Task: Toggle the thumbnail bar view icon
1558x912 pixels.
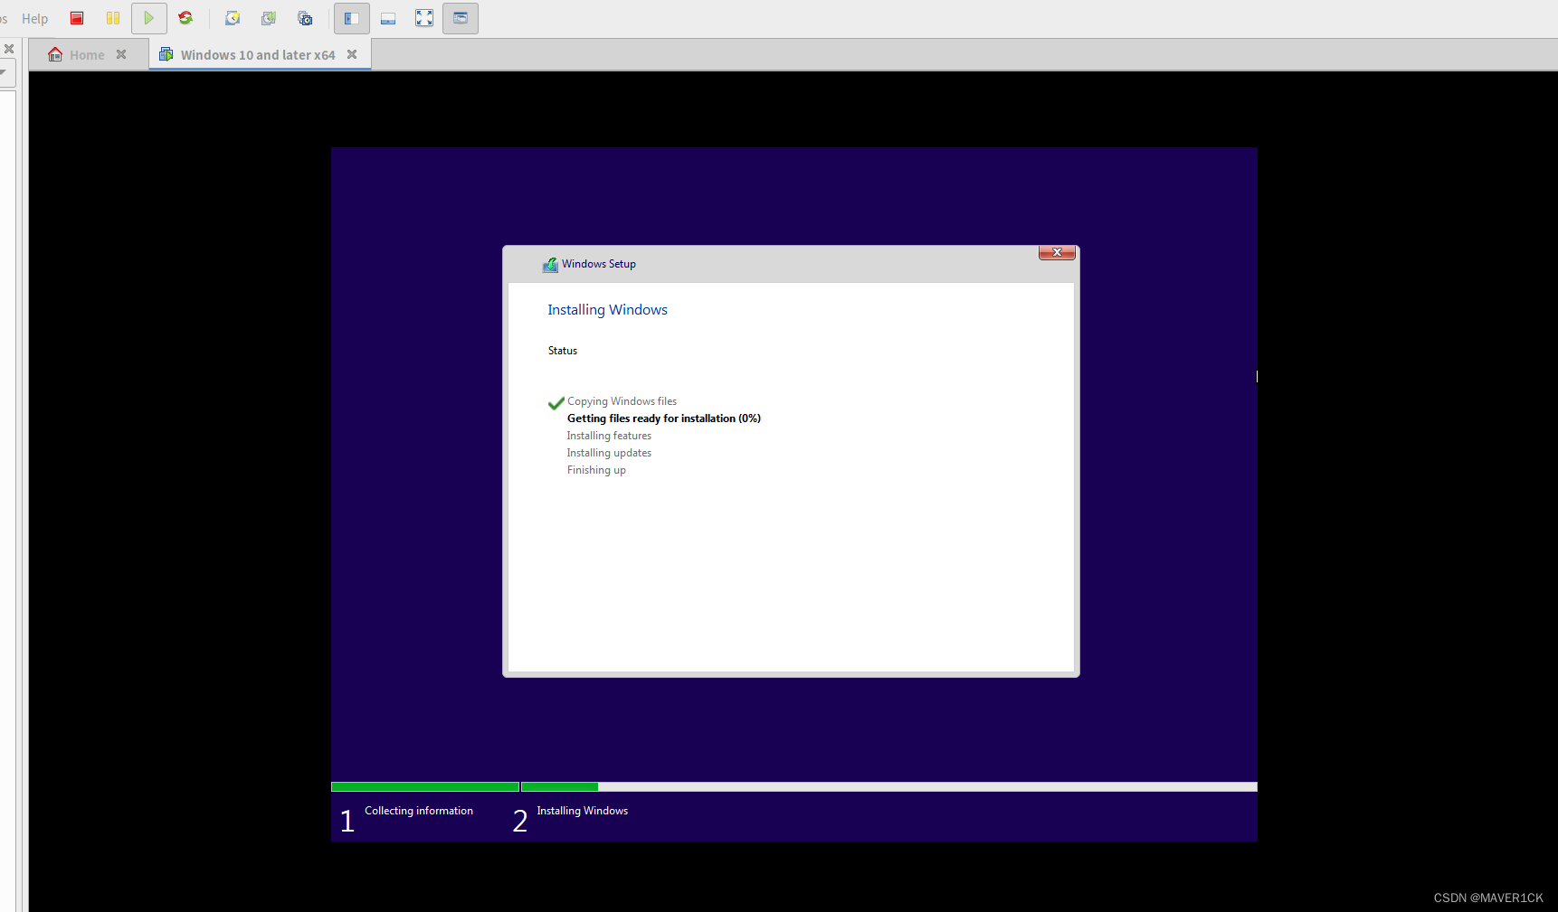Action: click(x=388, y=18)
